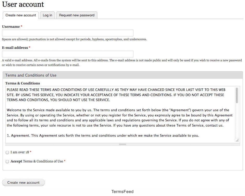This screenshot has height=196, width=245.
Task: Click the '1. Agreement.' paragraph in terms
Action: (x=103, y=136)
